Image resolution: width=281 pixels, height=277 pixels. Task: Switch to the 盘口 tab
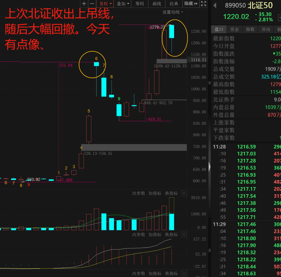coord(219,29)
